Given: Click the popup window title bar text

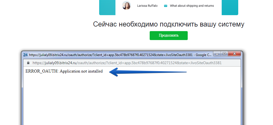Looking at the screenshot, I should pos(120,55).
